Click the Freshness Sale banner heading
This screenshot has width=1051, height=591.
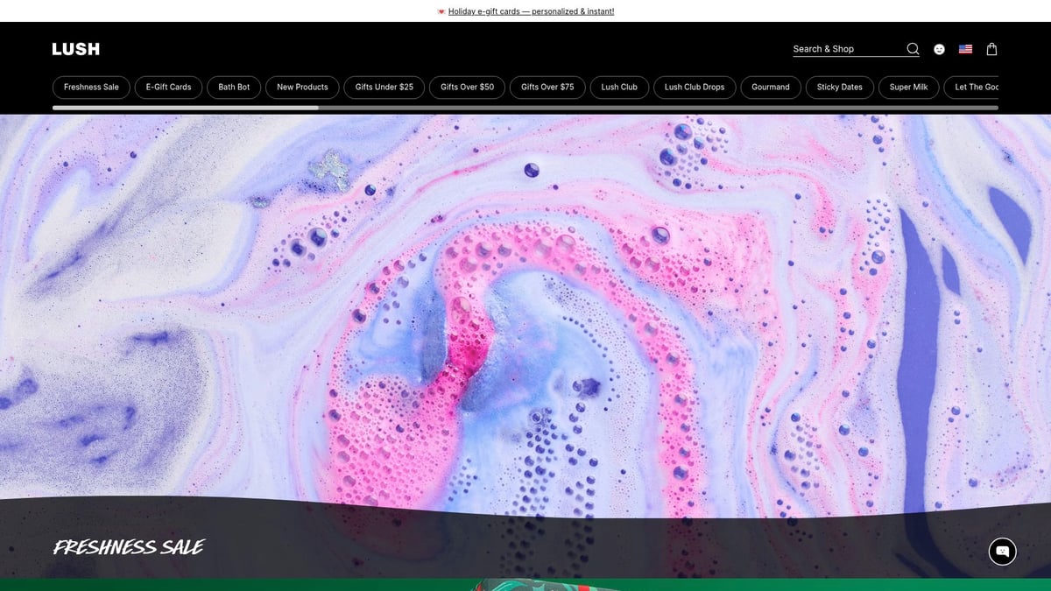pyautogui.click(x=128, y=548)
